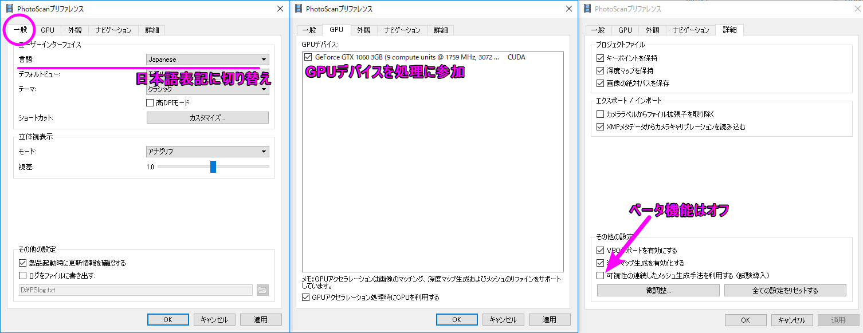Click 全ての設定をリセットする button

click(x=785, y=291)
